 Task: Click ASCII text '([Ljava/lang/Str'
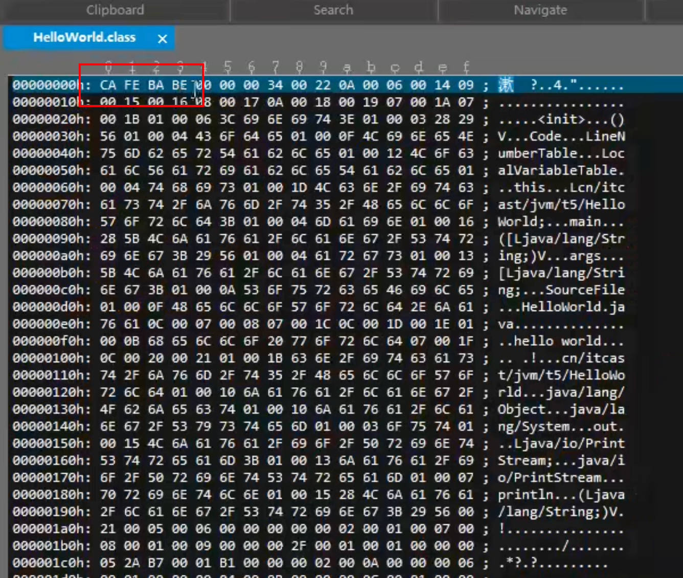pyautogui.click(x=561, y=239)
